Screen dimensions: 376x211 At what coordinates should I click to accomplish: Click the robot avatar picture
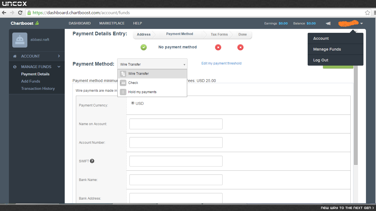[x=20, y=40]
